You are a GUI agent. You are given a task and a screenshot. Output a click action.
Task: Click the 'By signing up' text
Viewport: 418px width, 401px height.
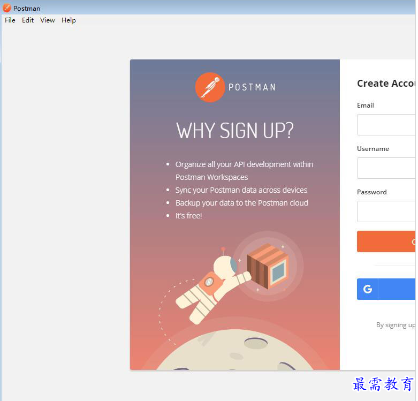(x=396, y=325)
